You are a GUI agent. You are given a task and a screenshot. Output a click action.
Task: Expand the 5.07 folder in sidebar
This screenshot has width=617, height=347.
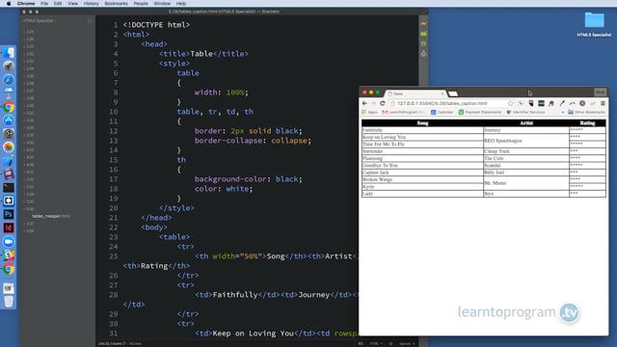click(x=29, y=224)
